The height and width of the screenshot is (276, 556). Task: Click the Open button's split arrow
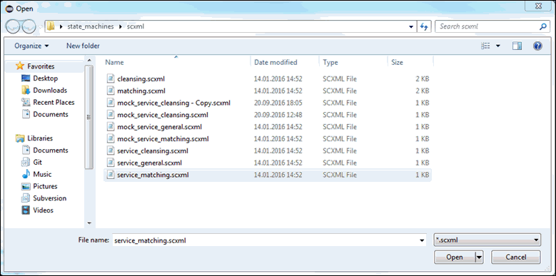[480, 257]
